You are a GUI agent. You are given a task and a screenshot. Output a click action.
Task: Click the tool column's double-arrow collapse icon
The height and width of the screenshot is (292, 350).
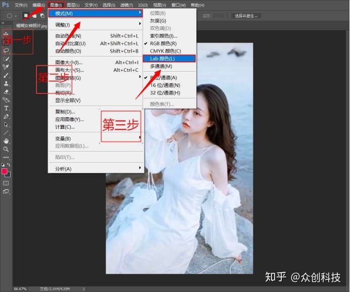[x=3, y=23]
